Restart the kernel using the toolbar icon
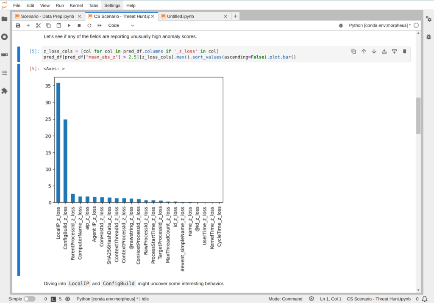The image size is (434, 303). [x=89, y=25]
